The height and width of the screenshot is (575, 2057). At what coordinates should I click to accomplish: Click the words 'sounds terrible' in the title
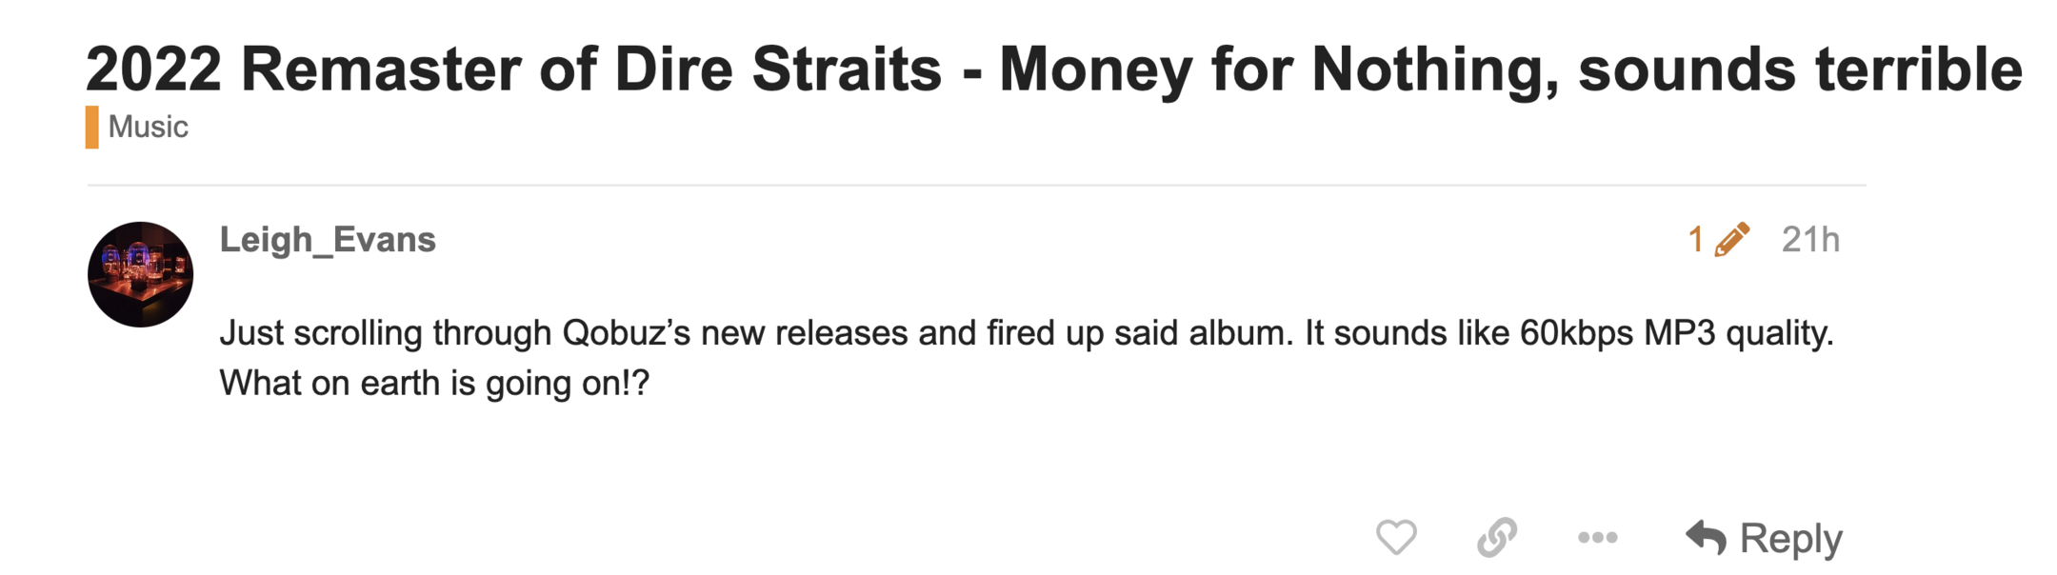pyautogui.click(x=1800, y=69)
